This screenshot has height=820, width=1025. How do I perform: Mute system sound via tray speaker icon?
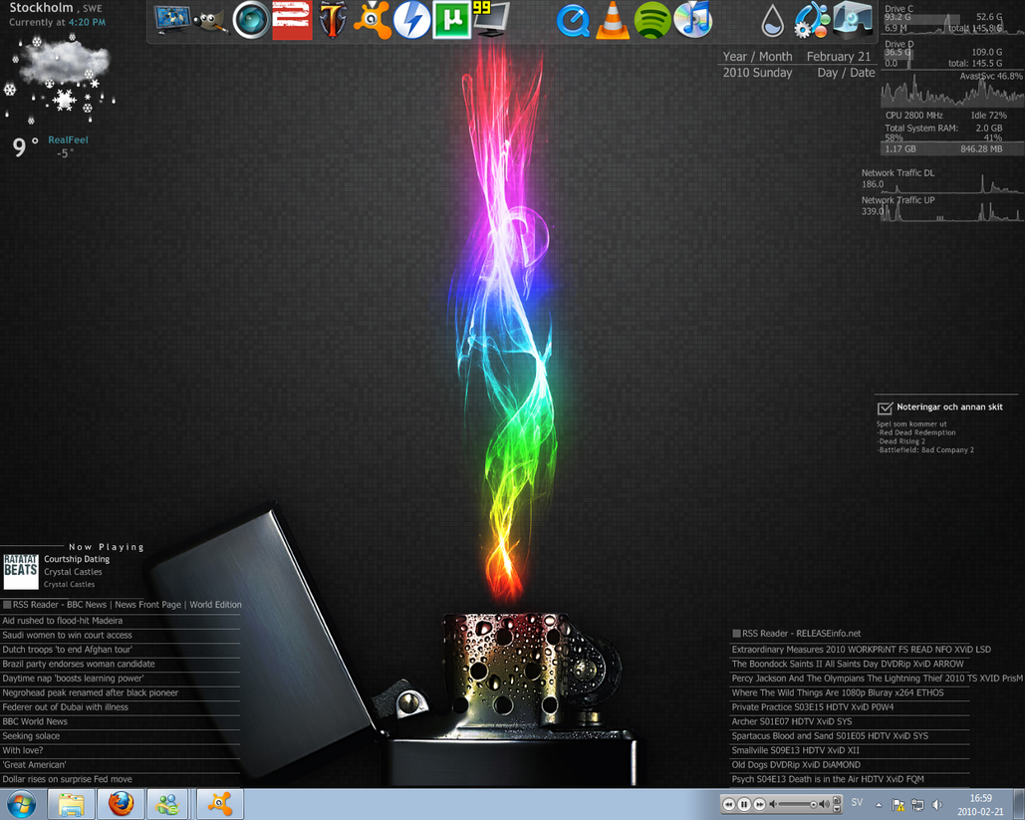pos(937,804)
